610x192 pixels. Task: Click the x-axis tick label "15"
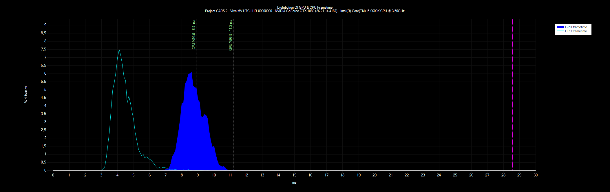294,175
